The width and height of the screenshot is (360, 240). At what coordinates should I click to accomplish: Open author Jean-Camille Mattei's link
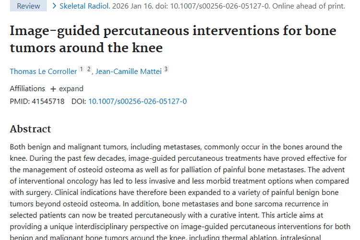pos(128,72)
